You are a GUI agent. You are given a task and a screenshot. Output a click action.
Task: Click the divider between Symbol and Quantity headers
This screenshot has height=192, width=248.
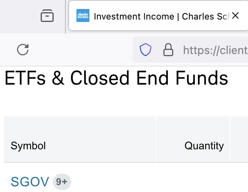156,140
